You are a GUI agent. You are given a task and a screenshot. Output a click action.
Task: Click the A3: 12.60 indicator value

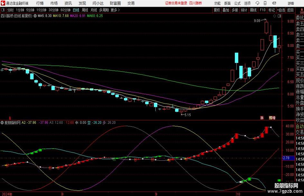[56, 123]
